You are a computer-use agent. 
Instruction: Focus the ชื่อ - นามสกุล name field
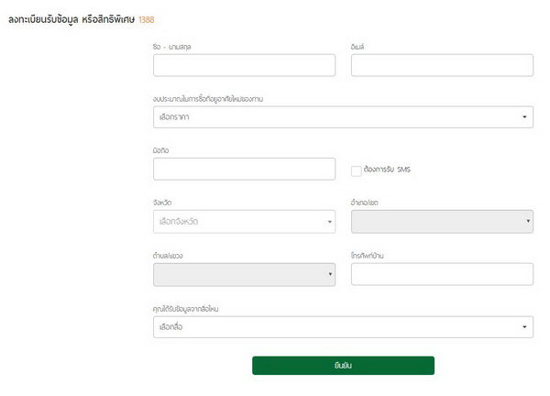tap(244, 64)
